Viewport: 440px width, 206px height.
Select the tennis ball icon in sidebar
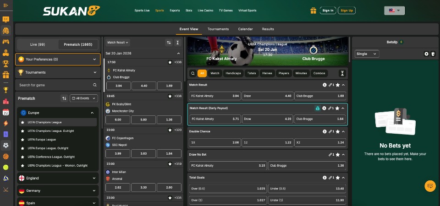coord(6,168)
